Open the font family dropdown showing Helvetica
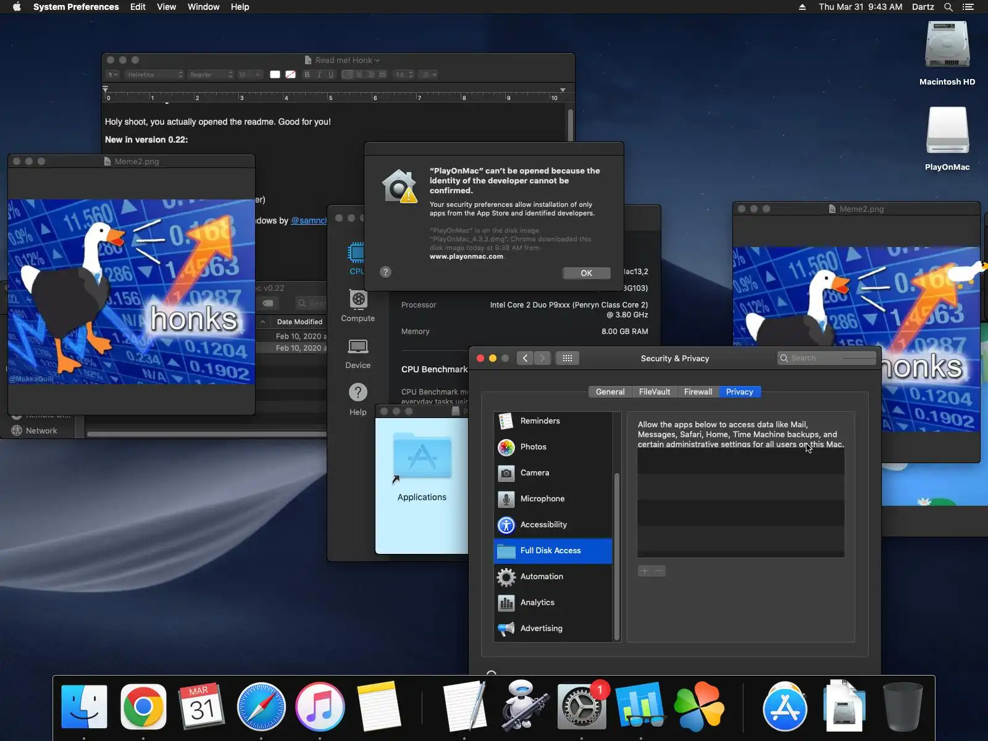 (x=154, y=75)
